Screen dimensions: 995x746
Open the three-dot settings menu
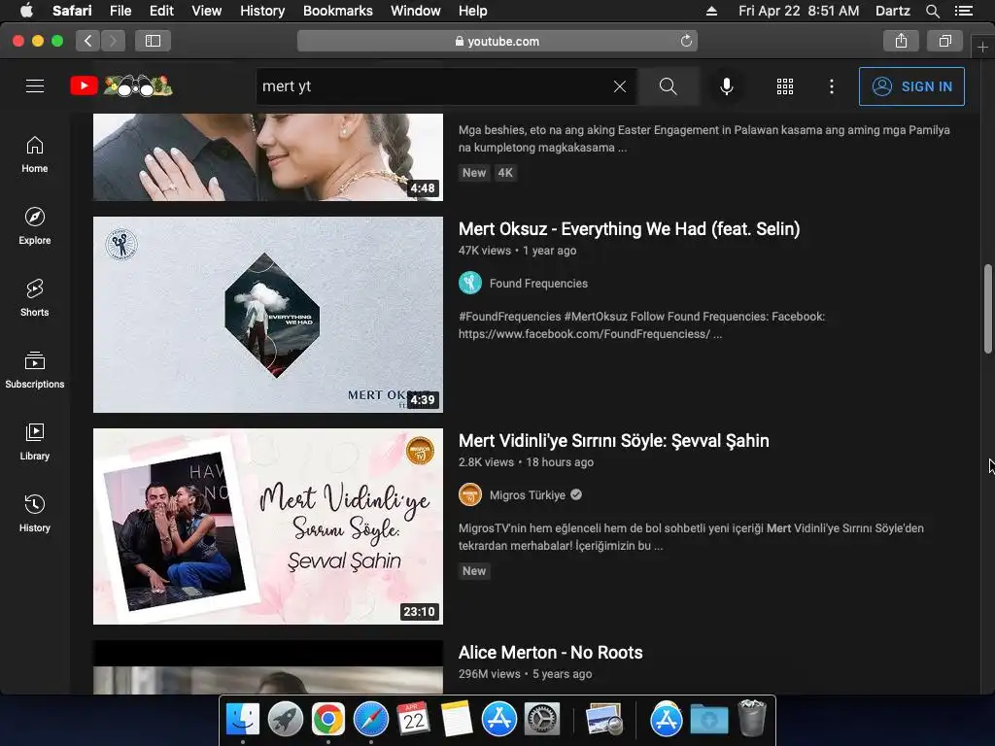click(x=832, y=86)
